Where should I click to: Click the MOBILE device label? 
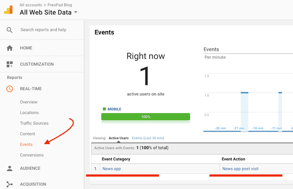click(x=114, y=109)
